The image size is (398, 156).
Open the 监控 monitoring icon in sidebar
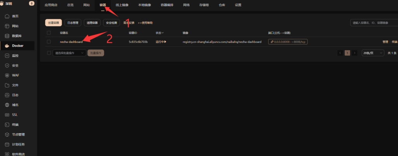(7, 56)
